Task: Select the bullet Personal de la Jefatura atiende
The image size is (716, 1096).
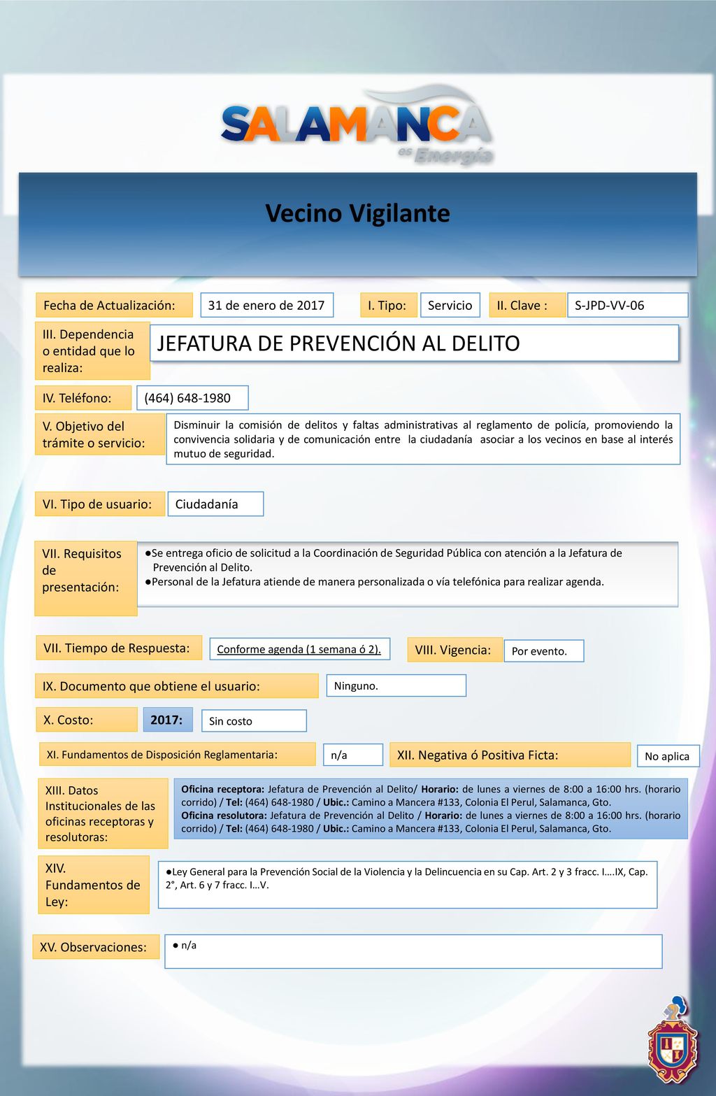Action: [x=374, y=581]
